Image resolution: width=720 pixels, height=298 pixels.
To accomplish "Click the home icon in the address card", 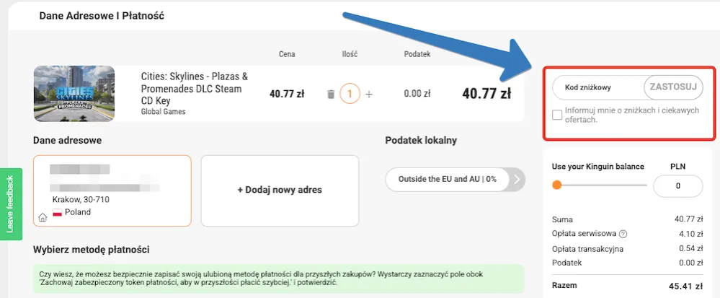I will click(43, 216).
